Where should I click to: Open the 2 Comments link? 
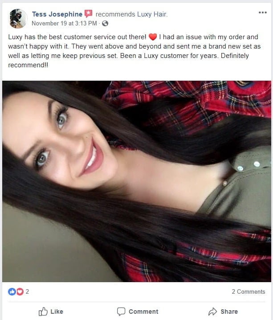pos(249,291)
